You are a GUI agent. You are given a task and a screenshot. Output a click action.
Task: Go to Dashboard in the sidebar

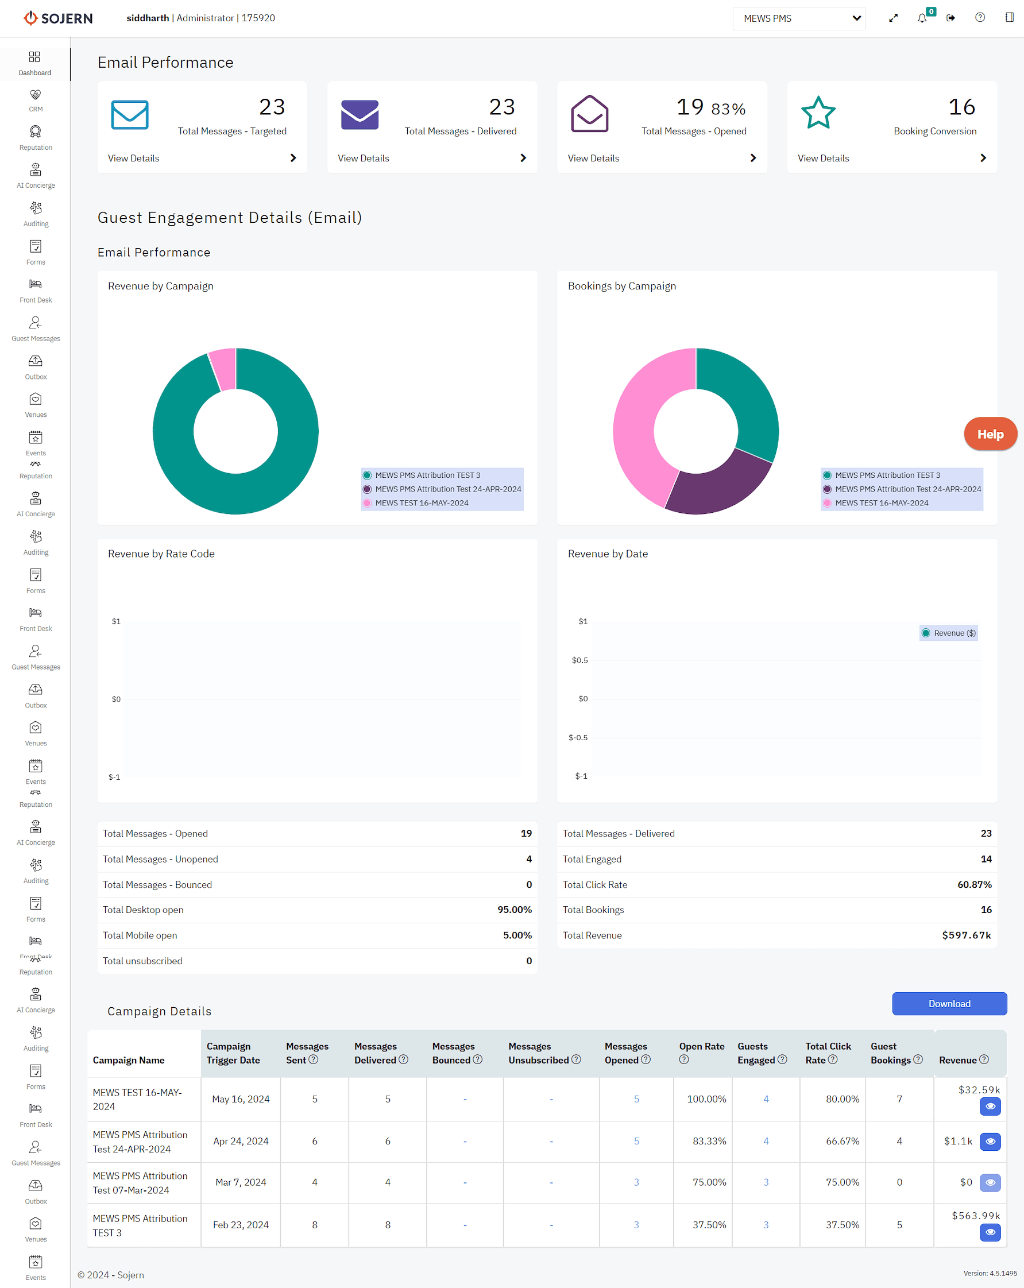coord(34,63)
